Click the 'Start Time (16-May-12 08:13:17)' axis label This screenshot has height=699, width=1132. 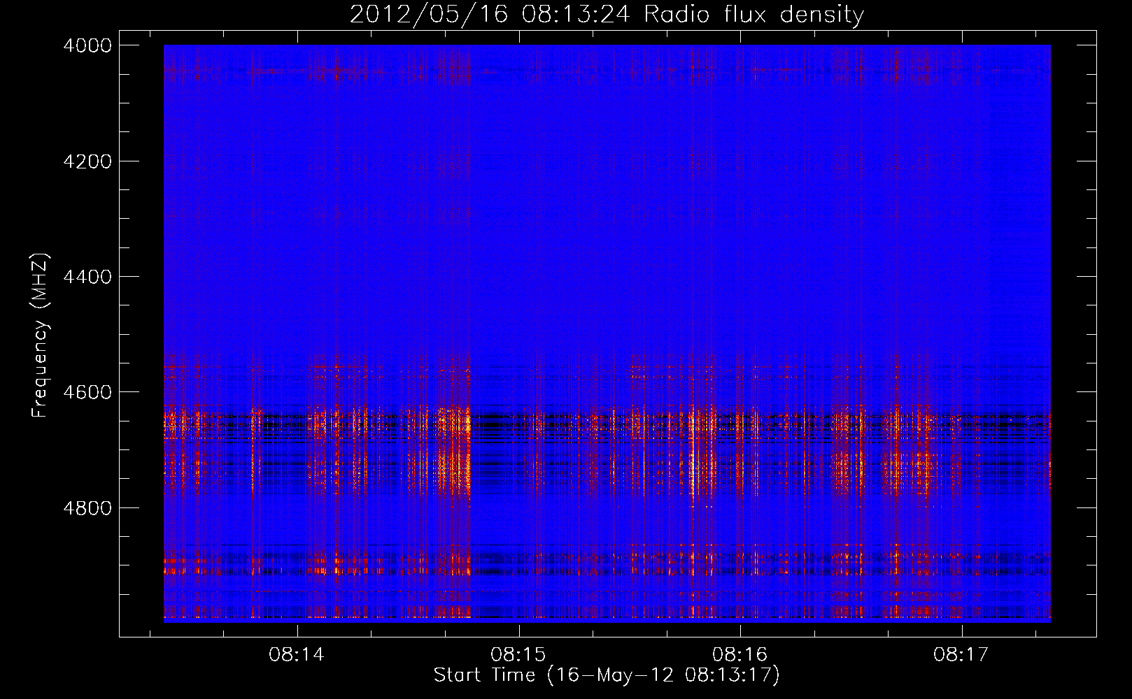pyautogui.click(x=607, y=675)
